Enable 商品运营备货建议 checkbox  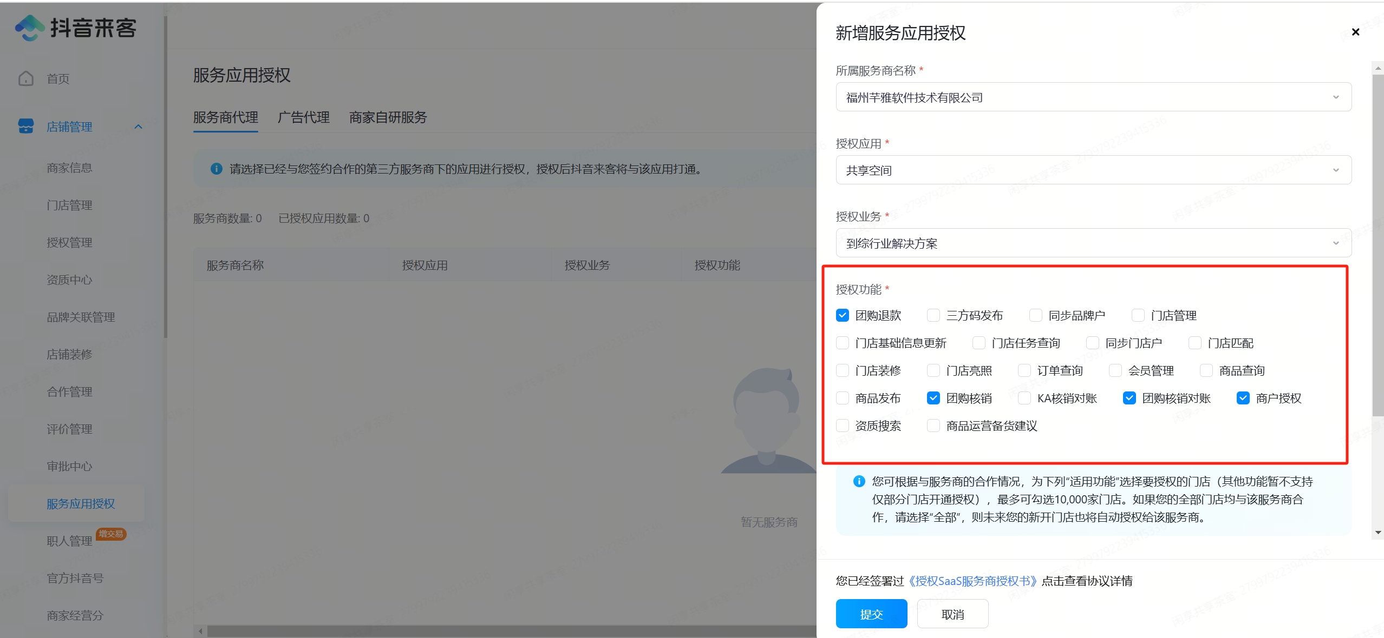[933, 426]
